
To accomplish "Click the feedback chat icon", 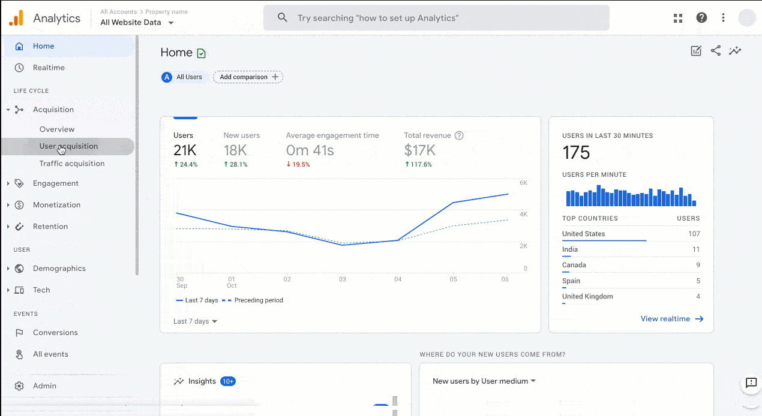I will click(x=751, y=383).
